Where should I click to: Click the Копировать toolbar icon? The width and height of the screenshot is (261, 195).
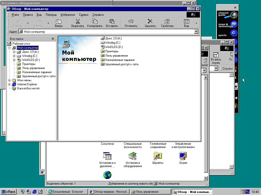tap(95, 21)
